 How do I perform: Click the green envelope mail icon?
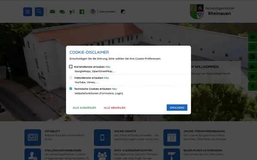(x=52, y=12)
